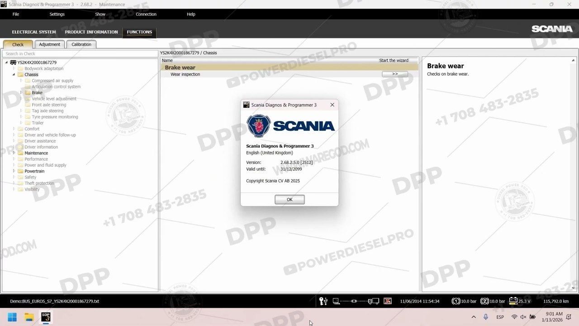The width and height of the screenshot is (579, 326).
Task: Expand the Maintenance node arrow
Action: (x=14, y=153)
